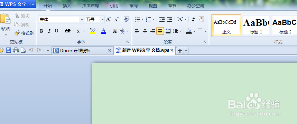The image size is (297, 124).
Task: Apply the 标题 1 style
Action: point(256,25)
